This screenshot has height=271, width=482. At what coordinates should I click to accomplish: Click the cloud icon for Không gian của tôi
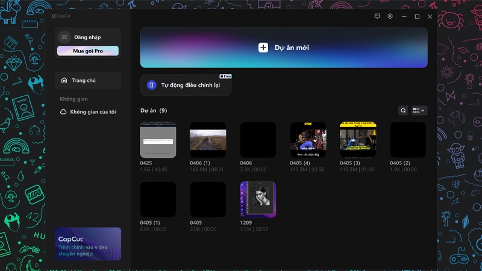tap(63, 112)
